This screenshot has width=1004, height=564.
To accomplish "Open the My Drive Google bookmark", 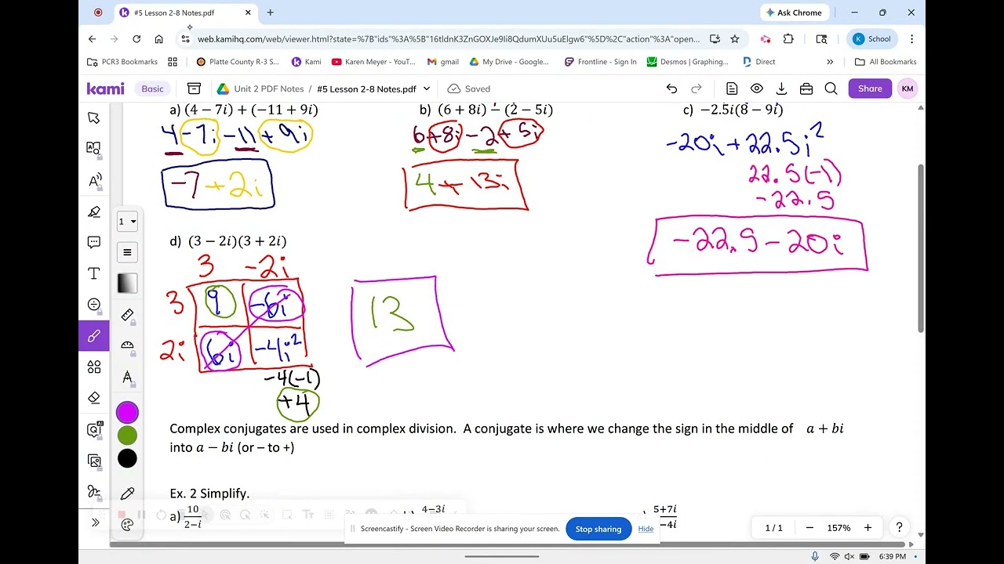I will [510, 62].
